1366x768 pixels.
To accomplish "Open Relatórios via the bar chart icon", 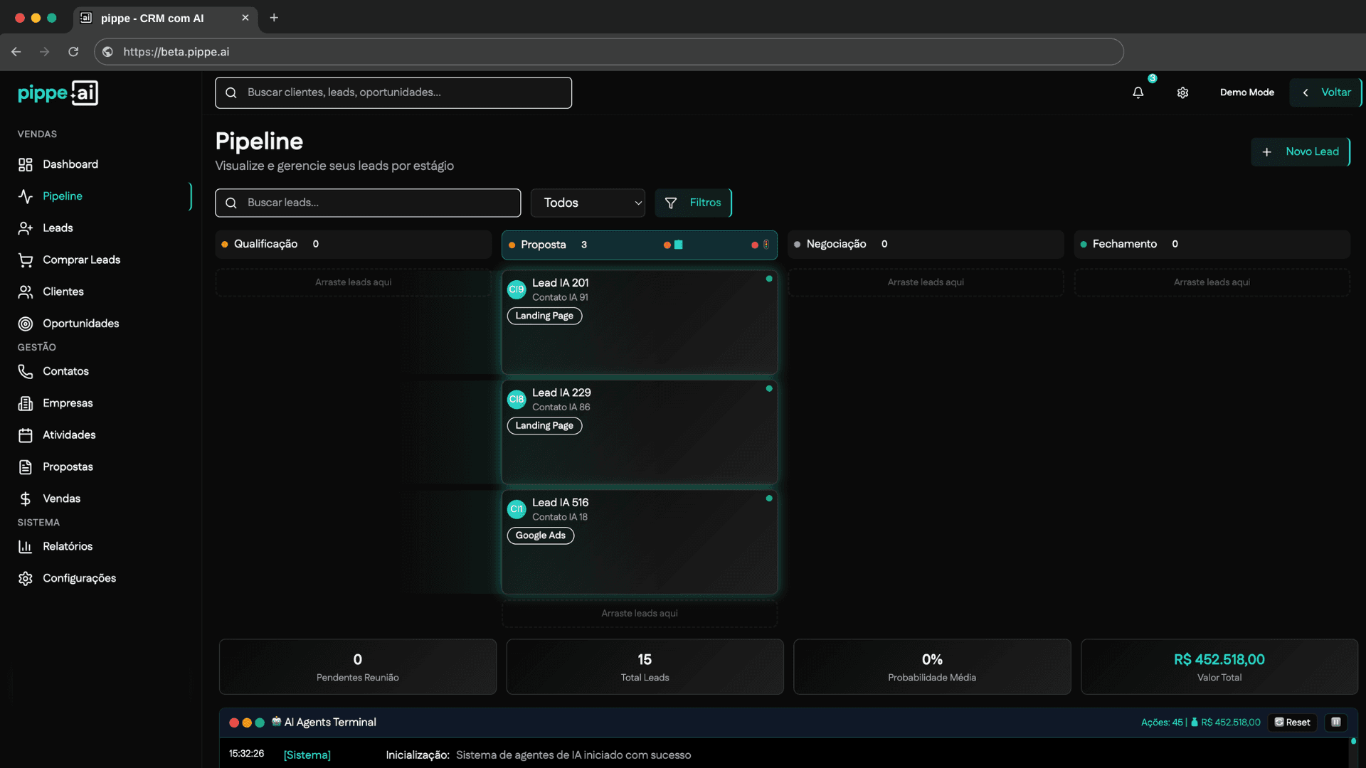I will pos(26,546).
